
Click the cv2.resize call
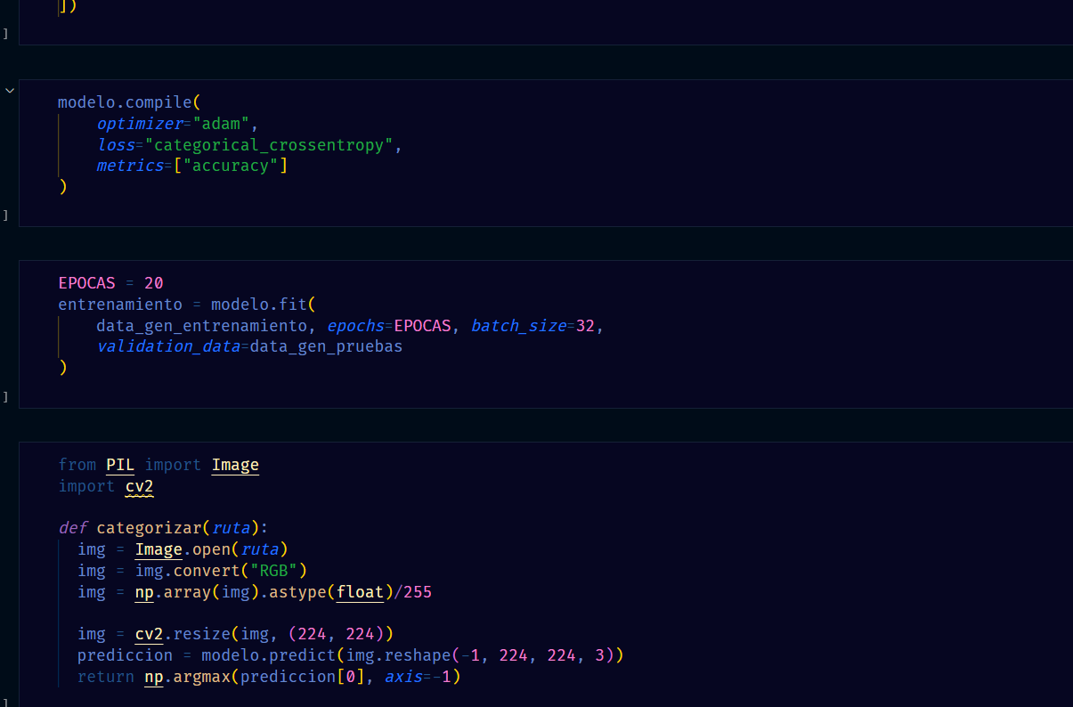[x=183, y=634]
